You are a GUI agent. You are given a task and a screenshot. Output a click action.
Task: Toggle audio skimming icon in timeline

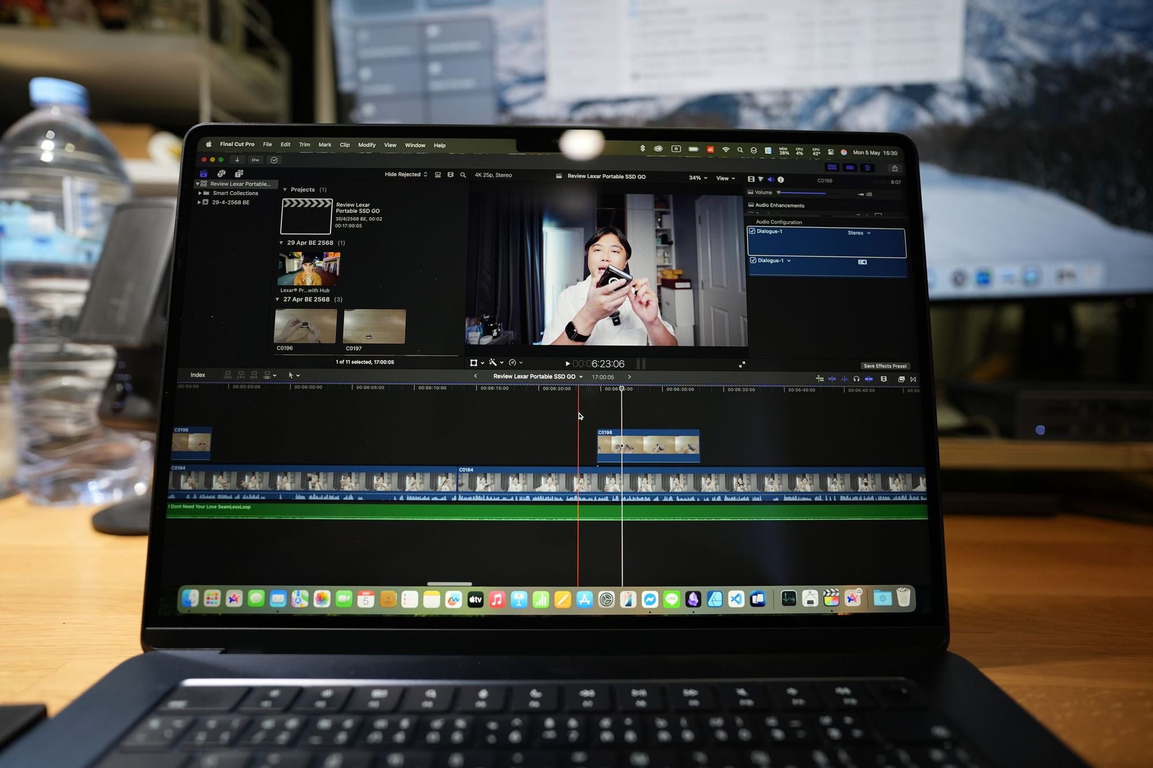[845, 379]
